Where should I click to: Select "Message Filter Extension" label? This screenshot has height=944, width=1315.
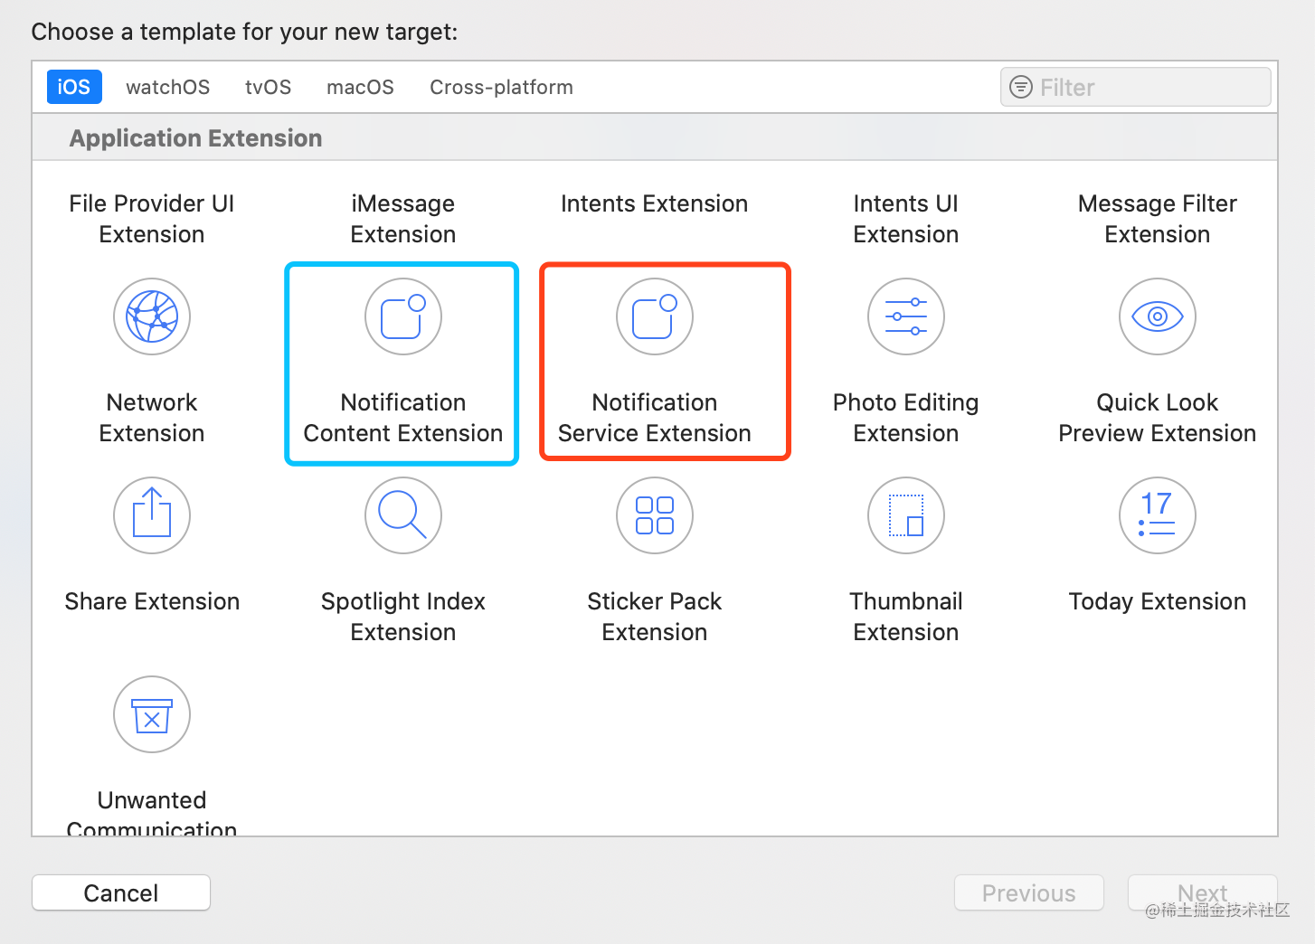tap(1158, 219)
